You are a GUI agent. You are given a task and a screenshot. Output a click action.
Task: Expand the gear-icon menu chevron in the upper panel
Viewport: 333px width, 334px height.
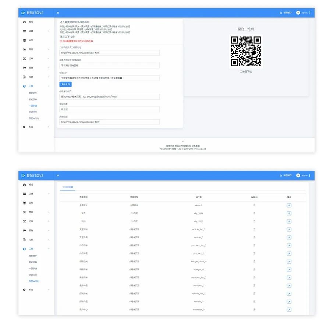49,127
